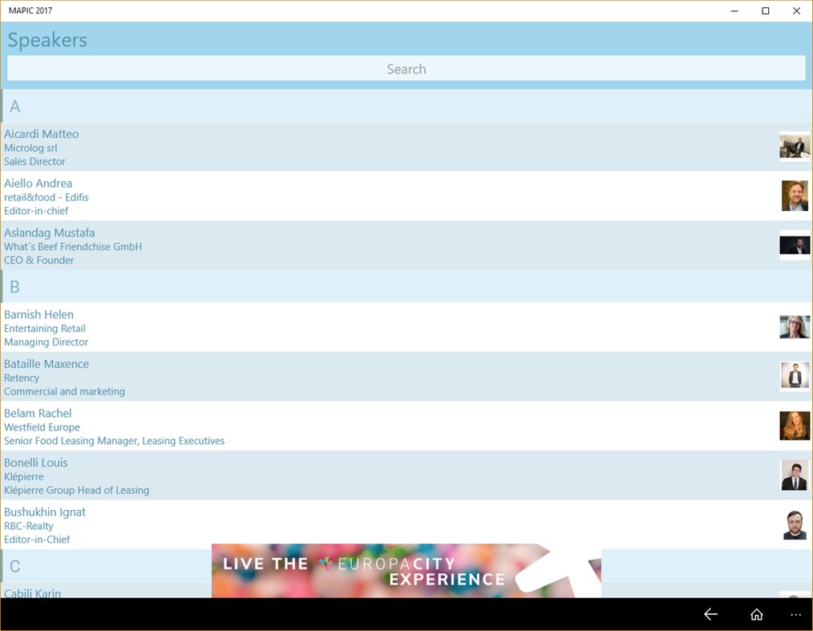Select speaker name Aiello Andrea
The image size is (813, 631).
click(x=38, y=183)
